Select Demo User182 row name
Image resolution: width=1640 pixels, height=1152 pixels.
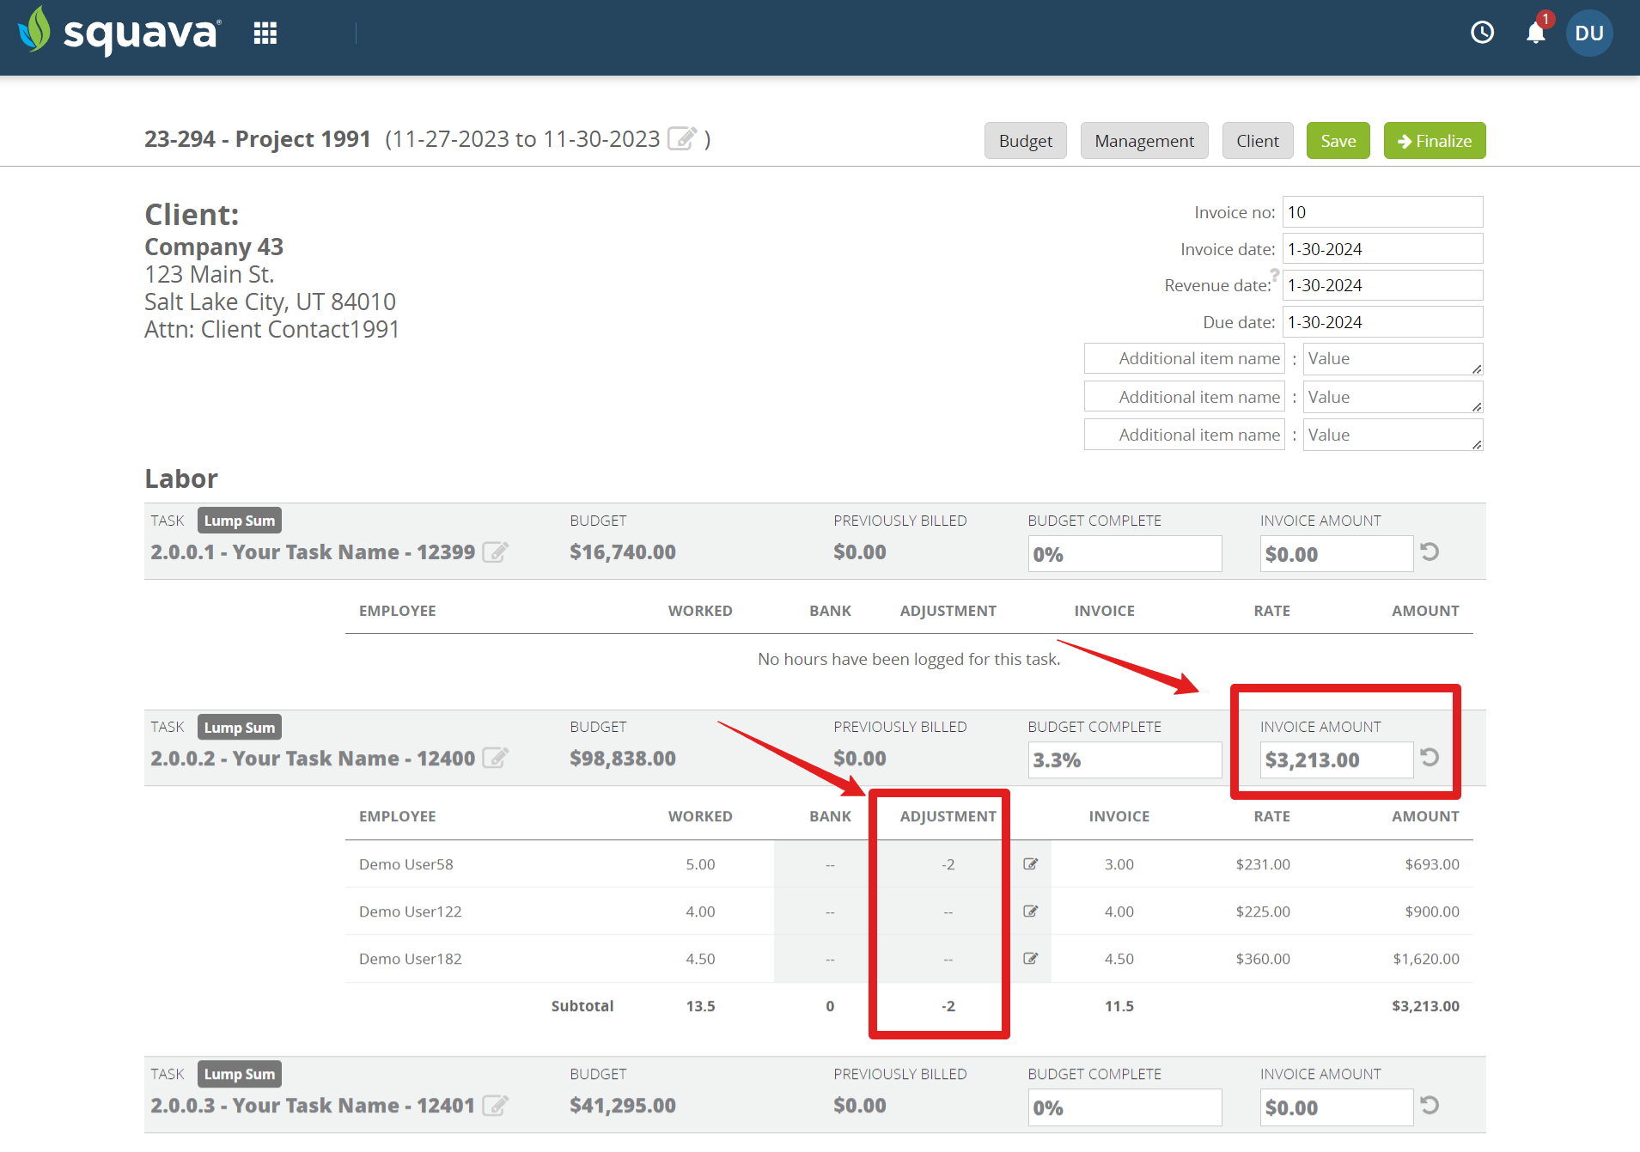(411, 959)
